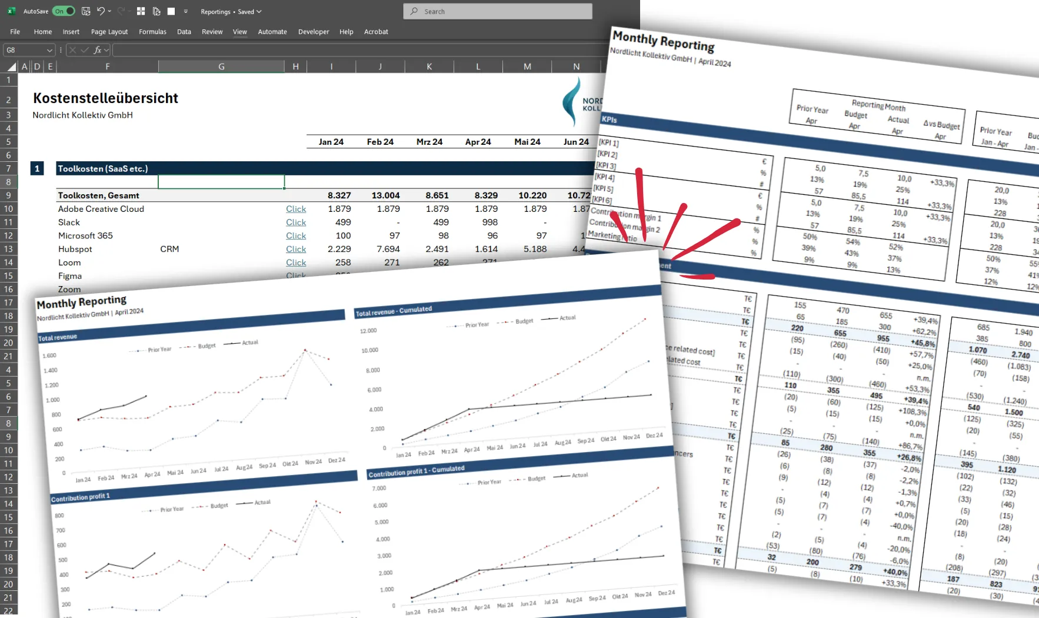Expand the Name Box dropdown arrow
This screenshot has width=1039, height=618.
[x=49, y=50]
